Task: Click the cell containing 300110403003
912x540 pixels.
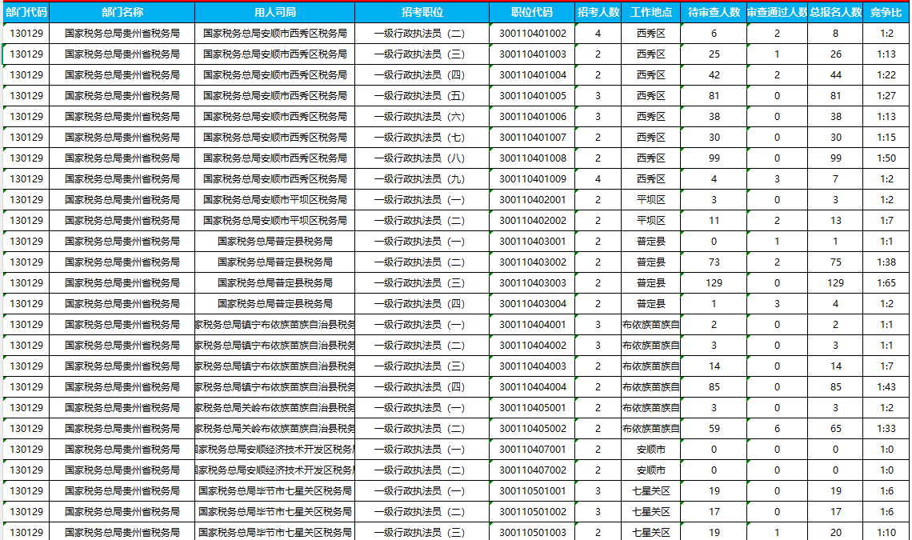Action: (x=532, y=283)
